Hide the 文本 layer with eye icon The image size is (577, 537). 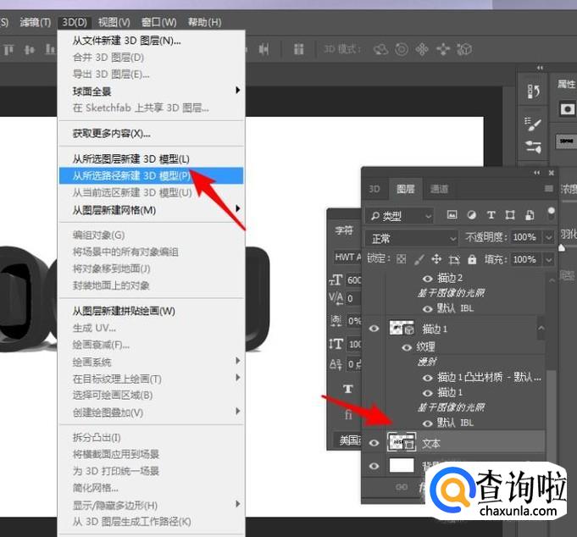tap(374, 442)
